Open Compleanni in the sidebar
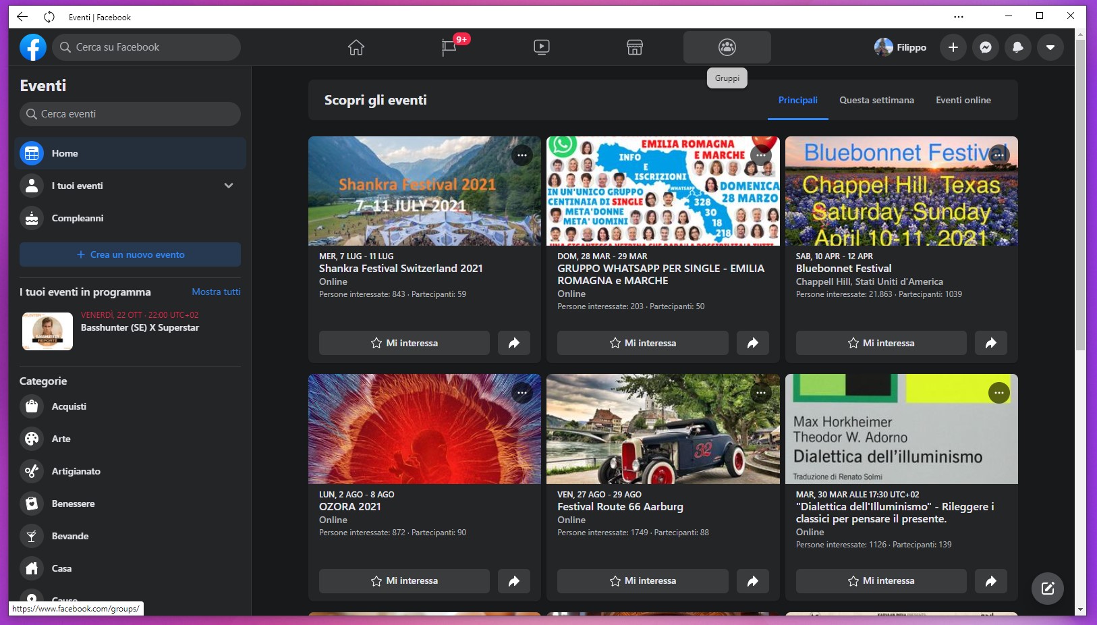The height and width of the screenshot is (625, 1097). point(130,218)
